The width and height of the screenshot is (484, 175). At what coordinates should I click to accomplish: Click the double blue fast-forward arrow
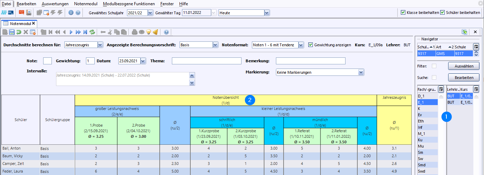pos(78,32)
